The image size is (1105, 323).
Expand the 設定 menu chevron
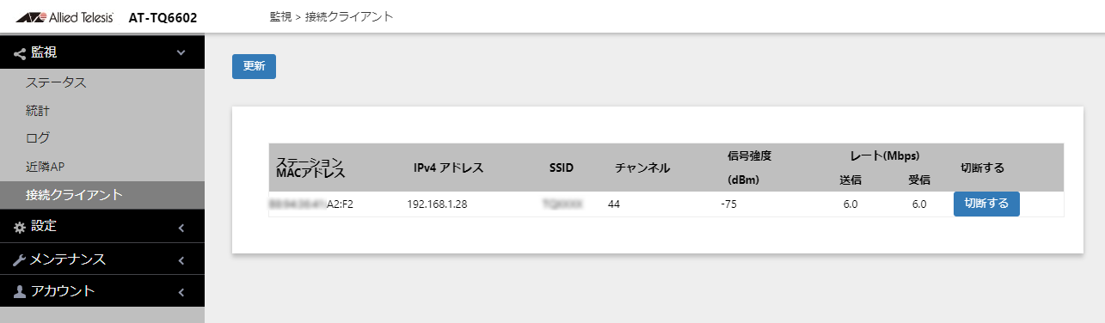coord(181,228)
